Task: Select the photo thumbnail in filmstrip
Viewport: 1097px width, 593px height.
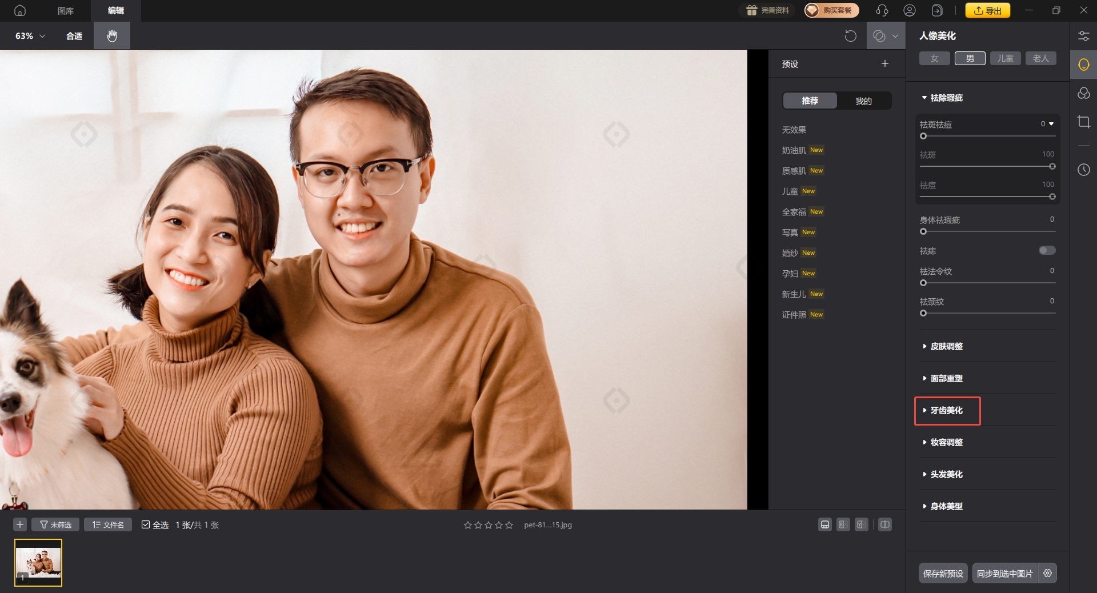Action: (x=38, y=563)
